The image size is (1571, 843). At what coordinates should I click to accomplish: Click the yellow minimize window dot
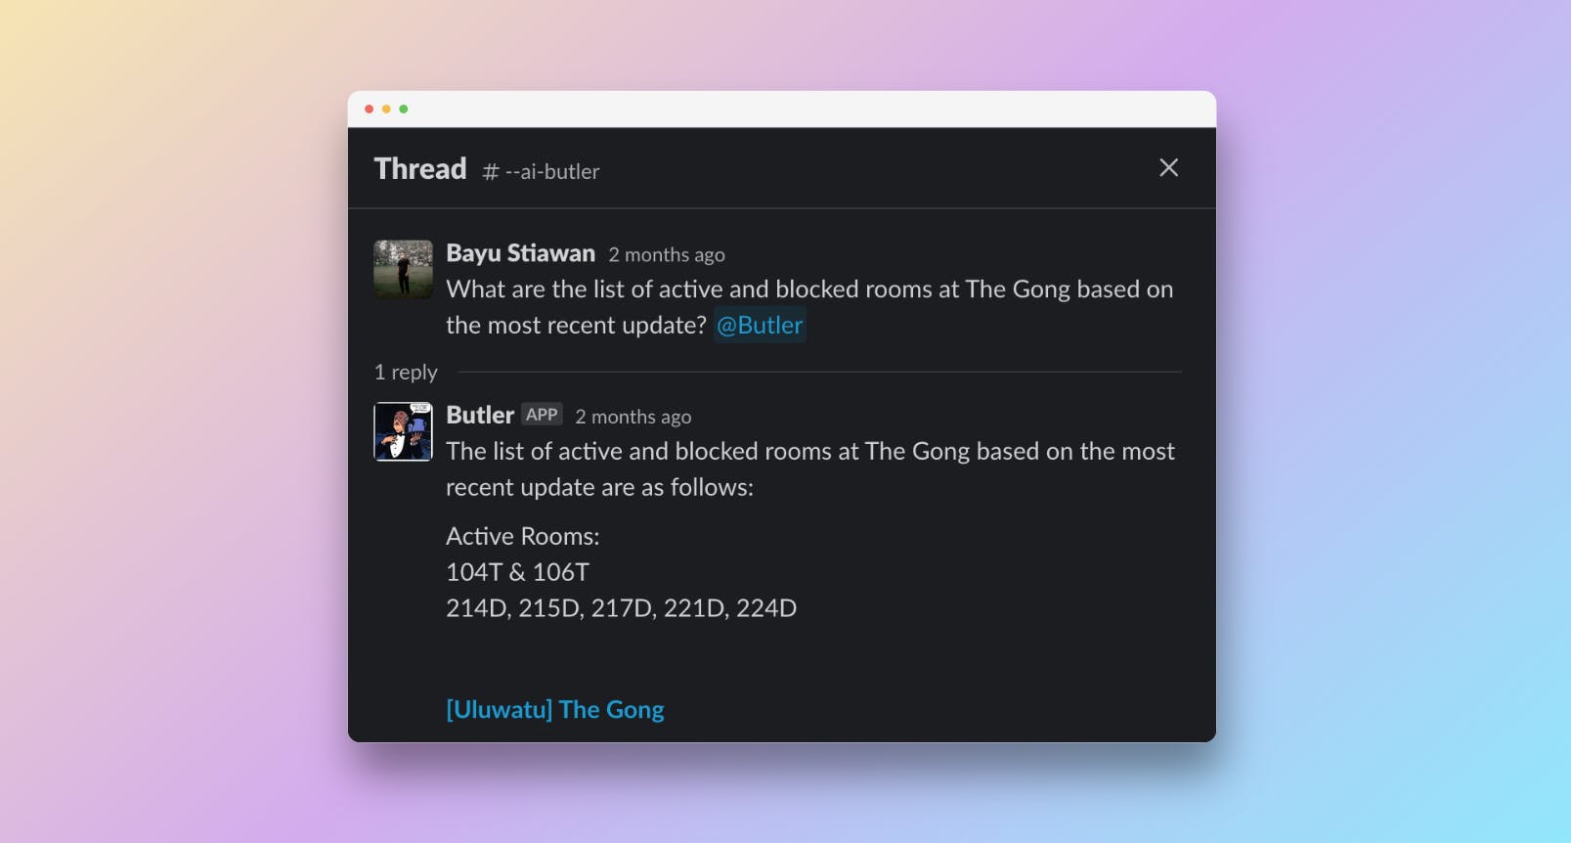tap(386, 109)
